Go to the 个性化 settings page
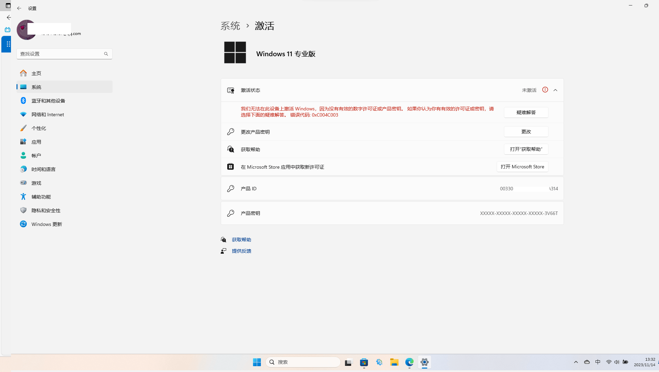 (x=39, y=128)
